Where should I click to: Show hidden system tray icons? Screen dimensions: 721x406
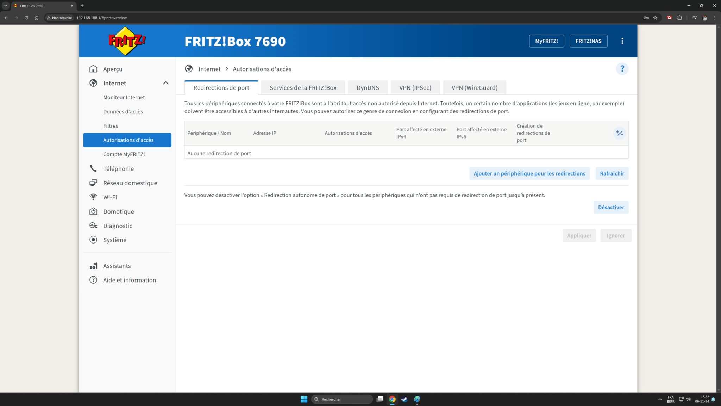click(660, 399)
